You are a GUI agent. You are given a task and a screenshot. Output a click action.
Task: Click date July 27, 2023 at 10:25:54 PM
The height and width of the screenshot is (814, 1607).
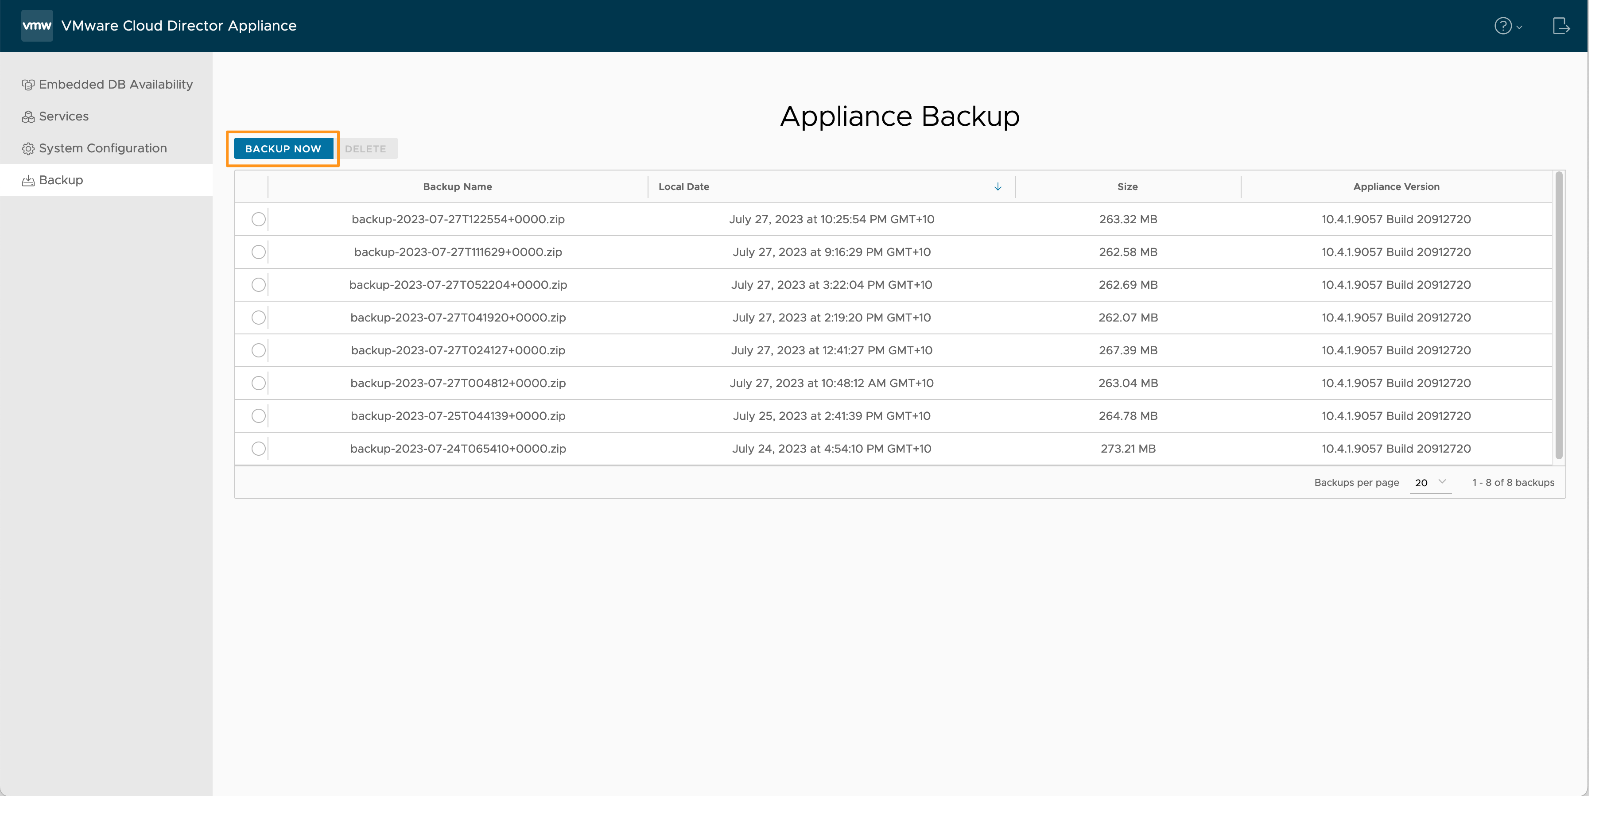[x=831, y=219]
